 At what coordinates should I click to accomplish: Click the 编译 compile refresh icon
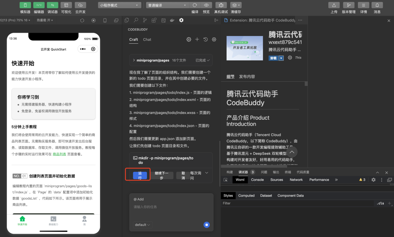195,5
